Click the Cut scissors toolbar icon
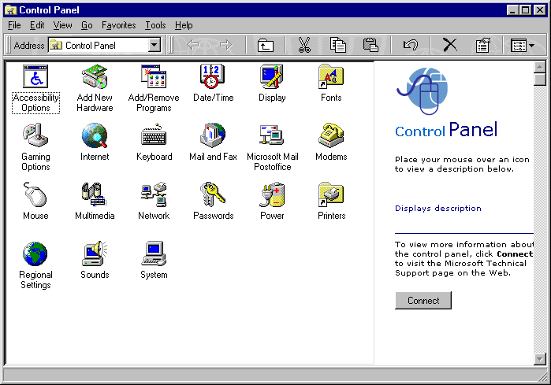 coord(304,46)
